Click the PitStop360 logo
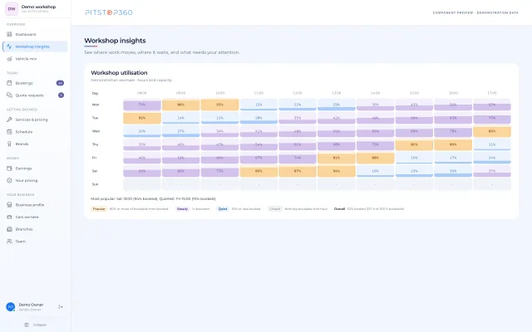532x332 pixels. 109,12
